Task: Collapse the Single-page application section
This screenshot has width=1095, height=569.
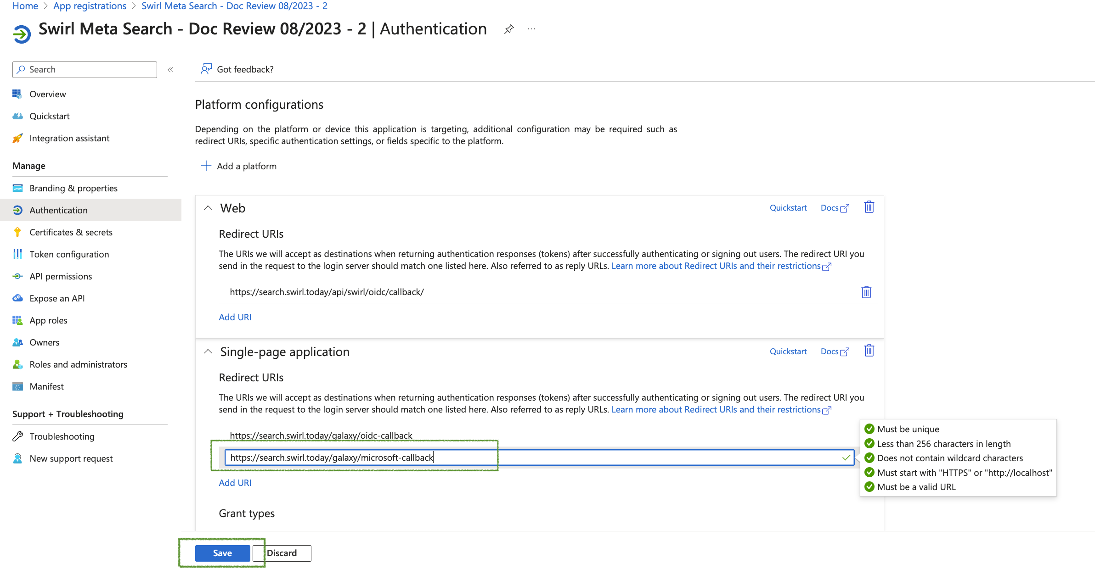Action: pos(209,352)
